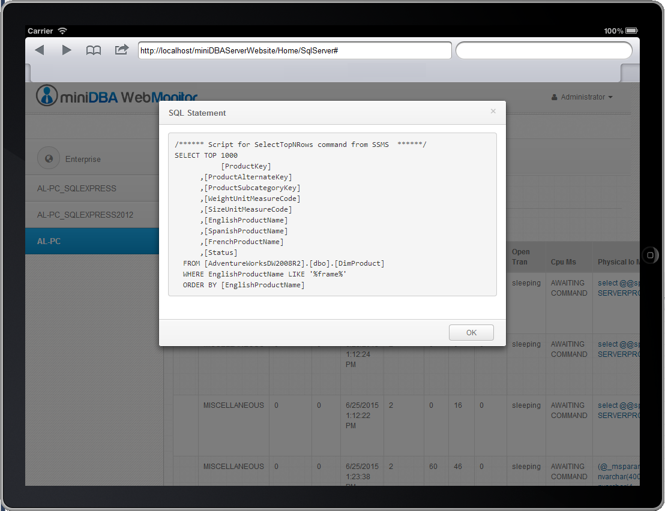The image size is (665, 511).
Task: Click the sleeping status in the 1:23:38 row
Action: 526,467
